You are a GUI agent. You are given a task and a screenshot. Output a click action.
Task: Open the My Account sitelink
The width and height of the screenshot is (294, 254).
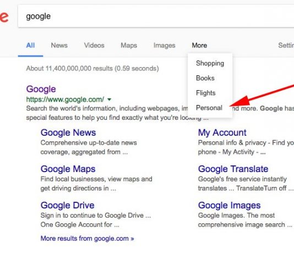pos(222,132)
